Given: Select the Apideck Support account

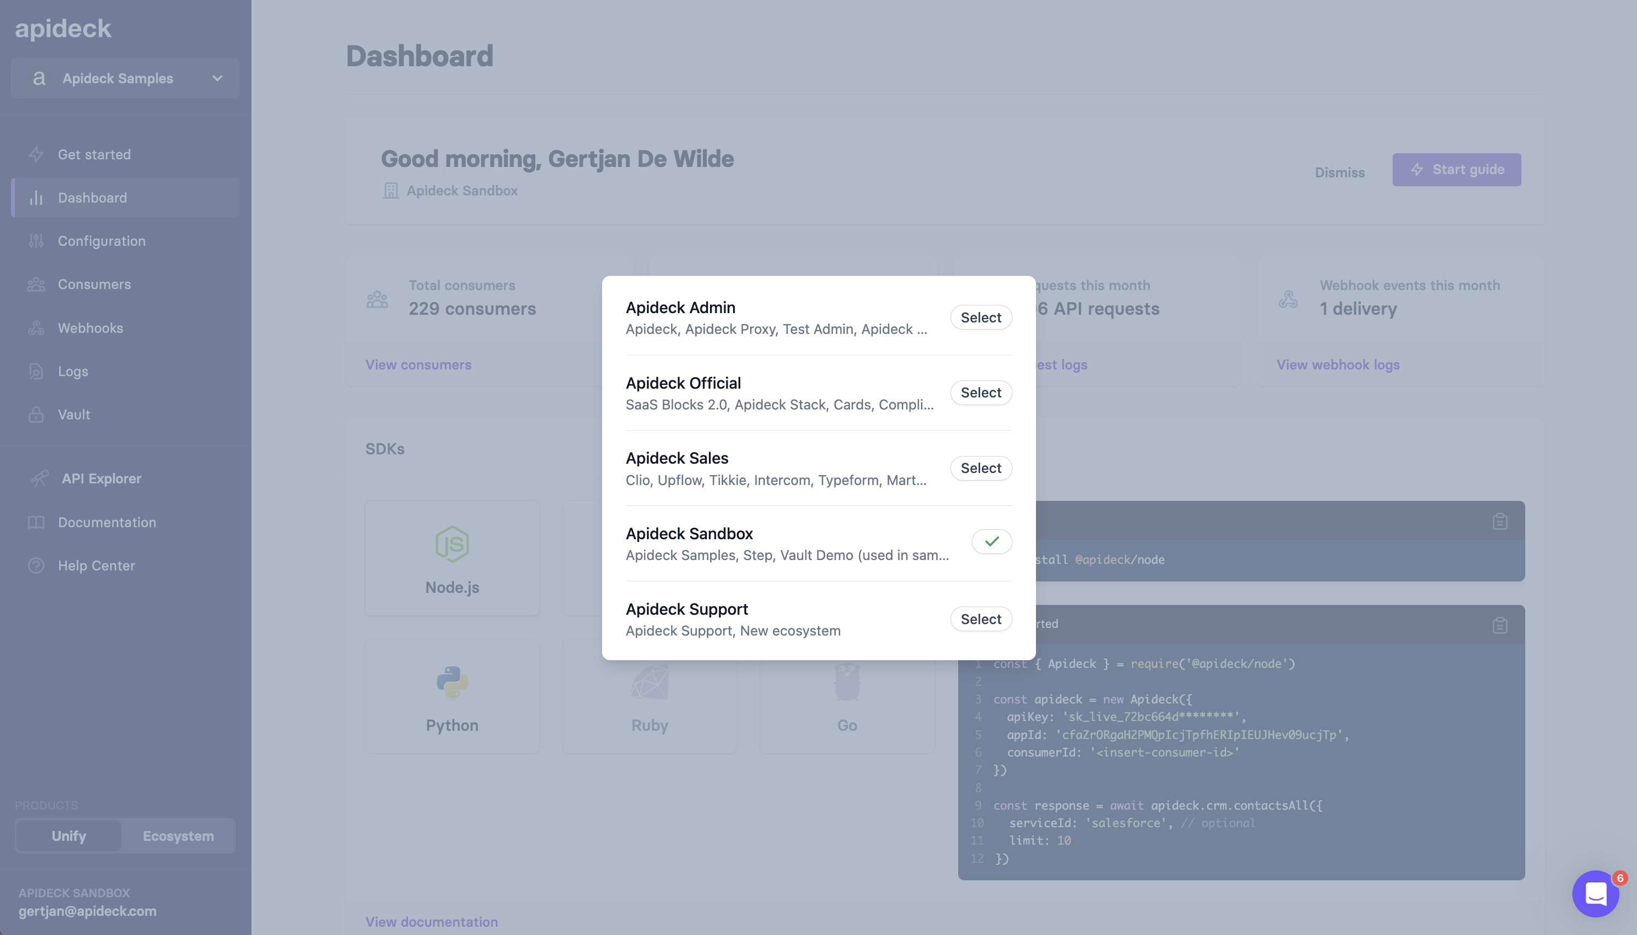Looking at the screenshot, I should click(981, 619).
